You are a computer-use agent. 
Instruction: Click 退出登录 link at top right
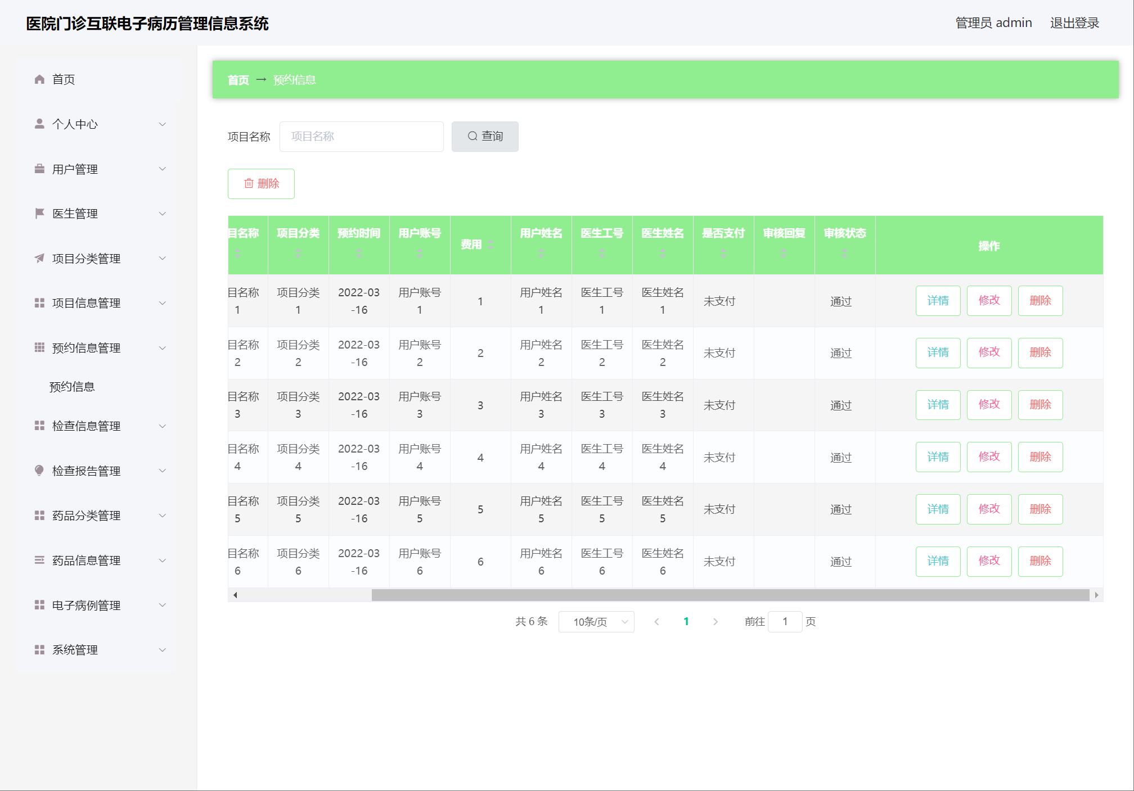tap(1074, 23)
